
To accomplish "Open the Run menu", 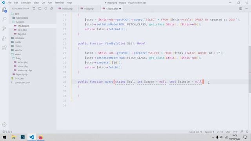I will [50, 3].
